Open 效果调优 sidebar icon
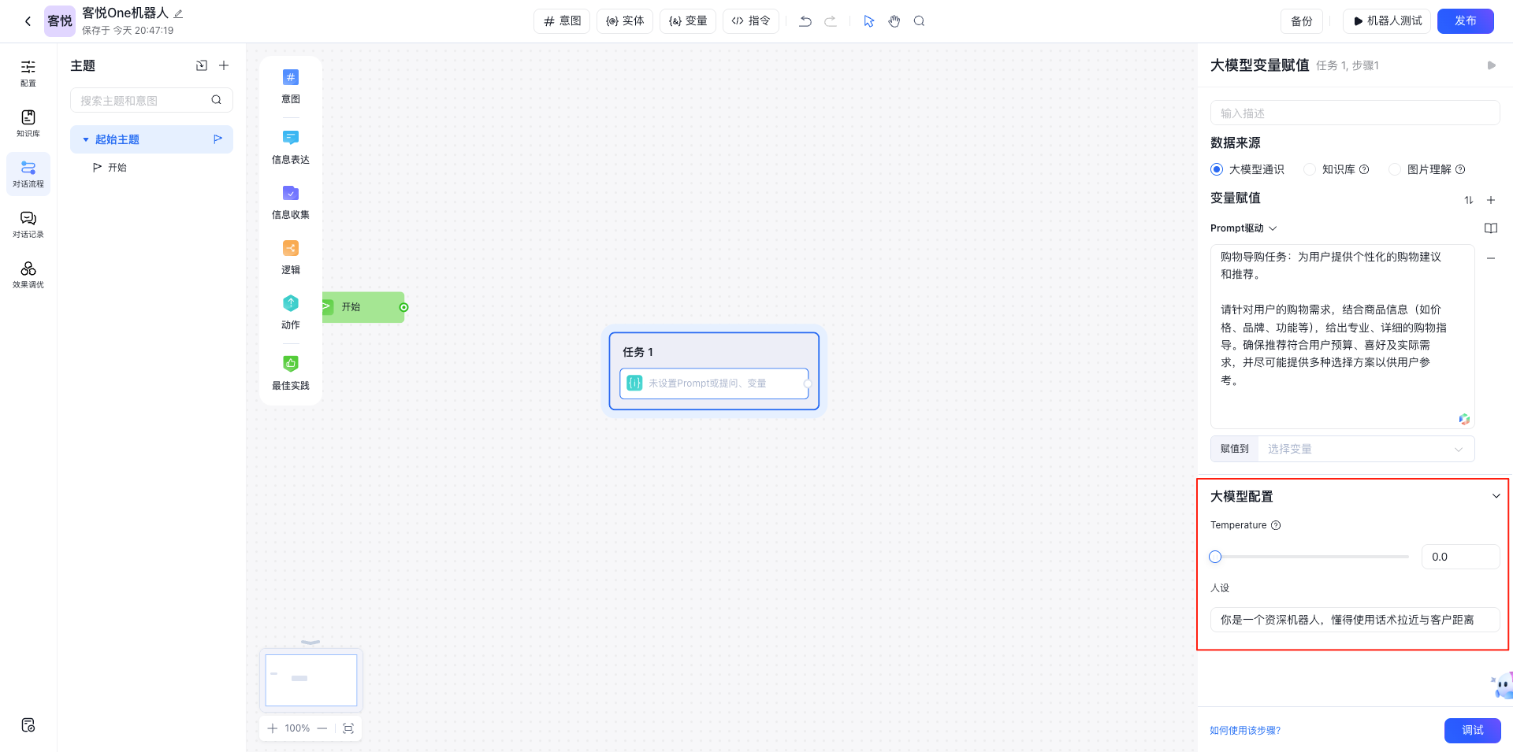The width and height of the screenshot is (1513, 752). (x=28, y=274)
